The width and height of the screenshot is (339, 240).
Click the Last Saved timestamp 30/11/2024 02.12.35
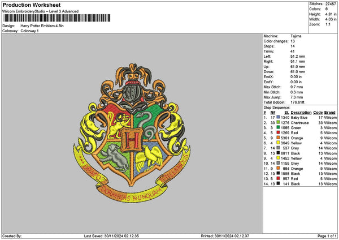pyautogui.click(x=121, y=236)
